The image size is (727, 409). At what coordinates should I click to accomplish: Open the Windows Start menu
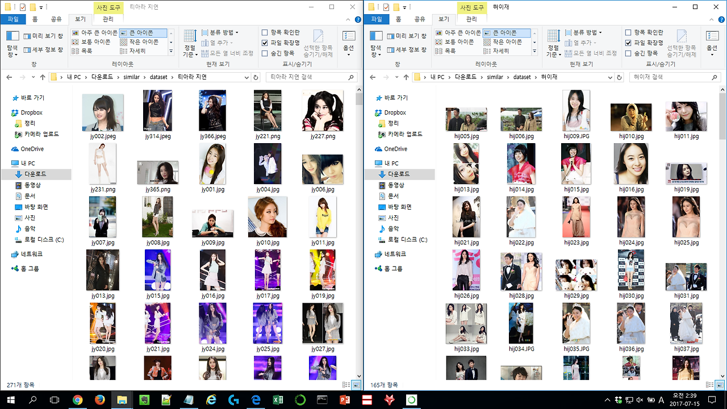pos(11,400)
